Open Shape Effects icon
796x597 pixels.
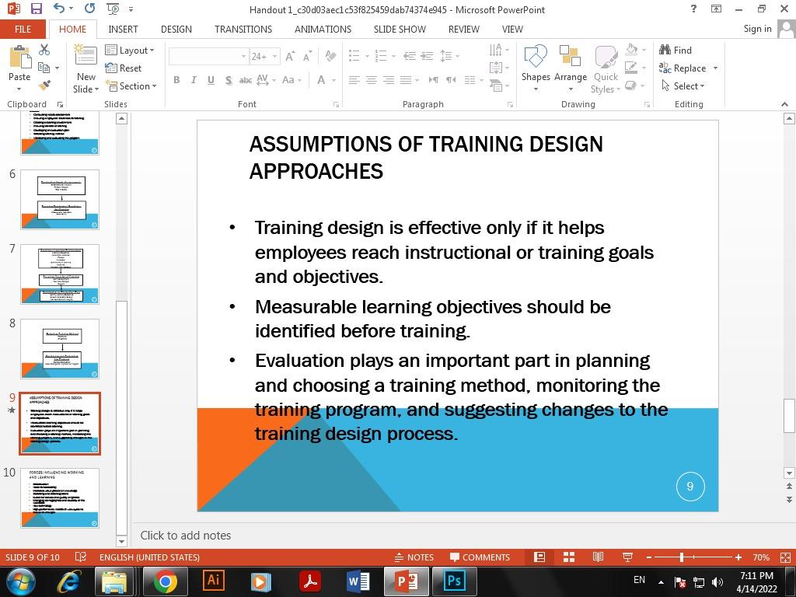pyautogui.click(x=631, y=86)
